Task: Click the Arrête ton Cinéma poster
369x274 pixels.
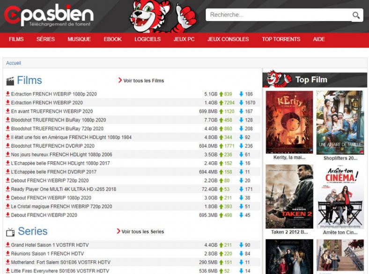Action: (340, 196)
